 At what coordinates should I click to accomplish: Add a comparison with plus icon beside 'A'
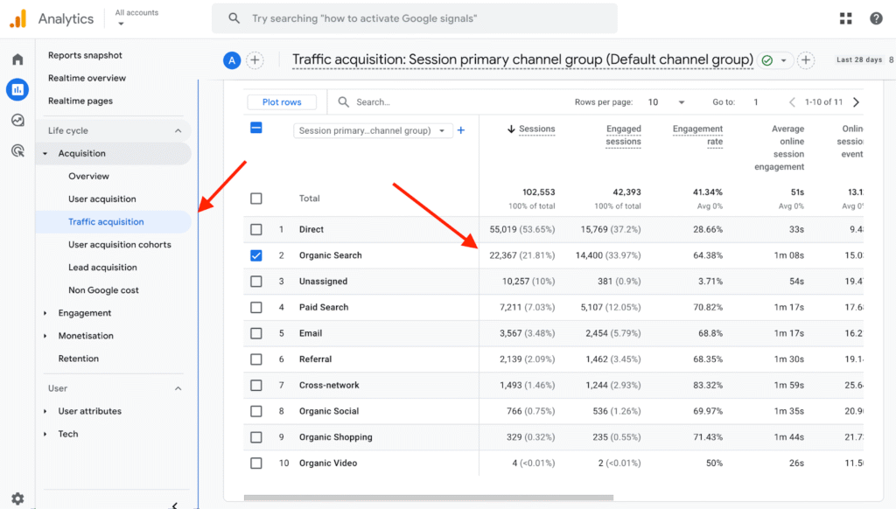(255, 60)
